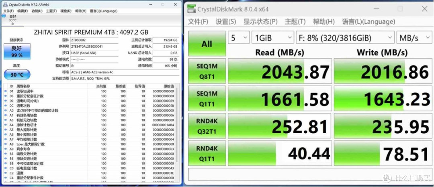434x187 pixels.
Task: Click the status dot for attribute BB 不可校正错误计数
Action: (6, 163)
